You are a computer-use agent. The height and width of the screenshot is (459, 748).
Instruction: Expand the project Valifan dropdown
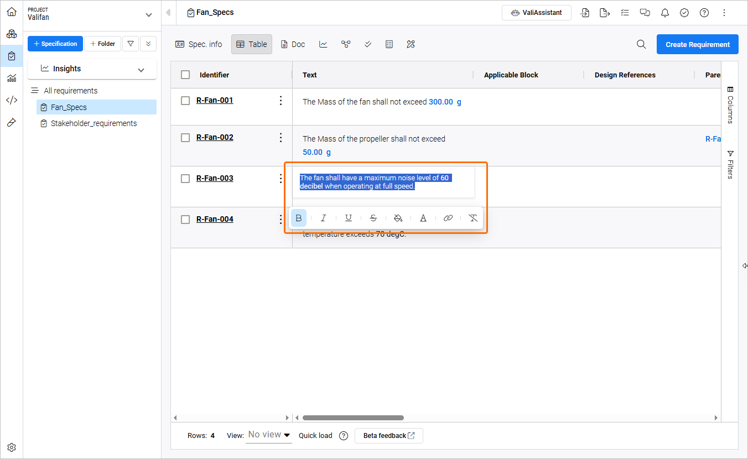tap(148, 15)
